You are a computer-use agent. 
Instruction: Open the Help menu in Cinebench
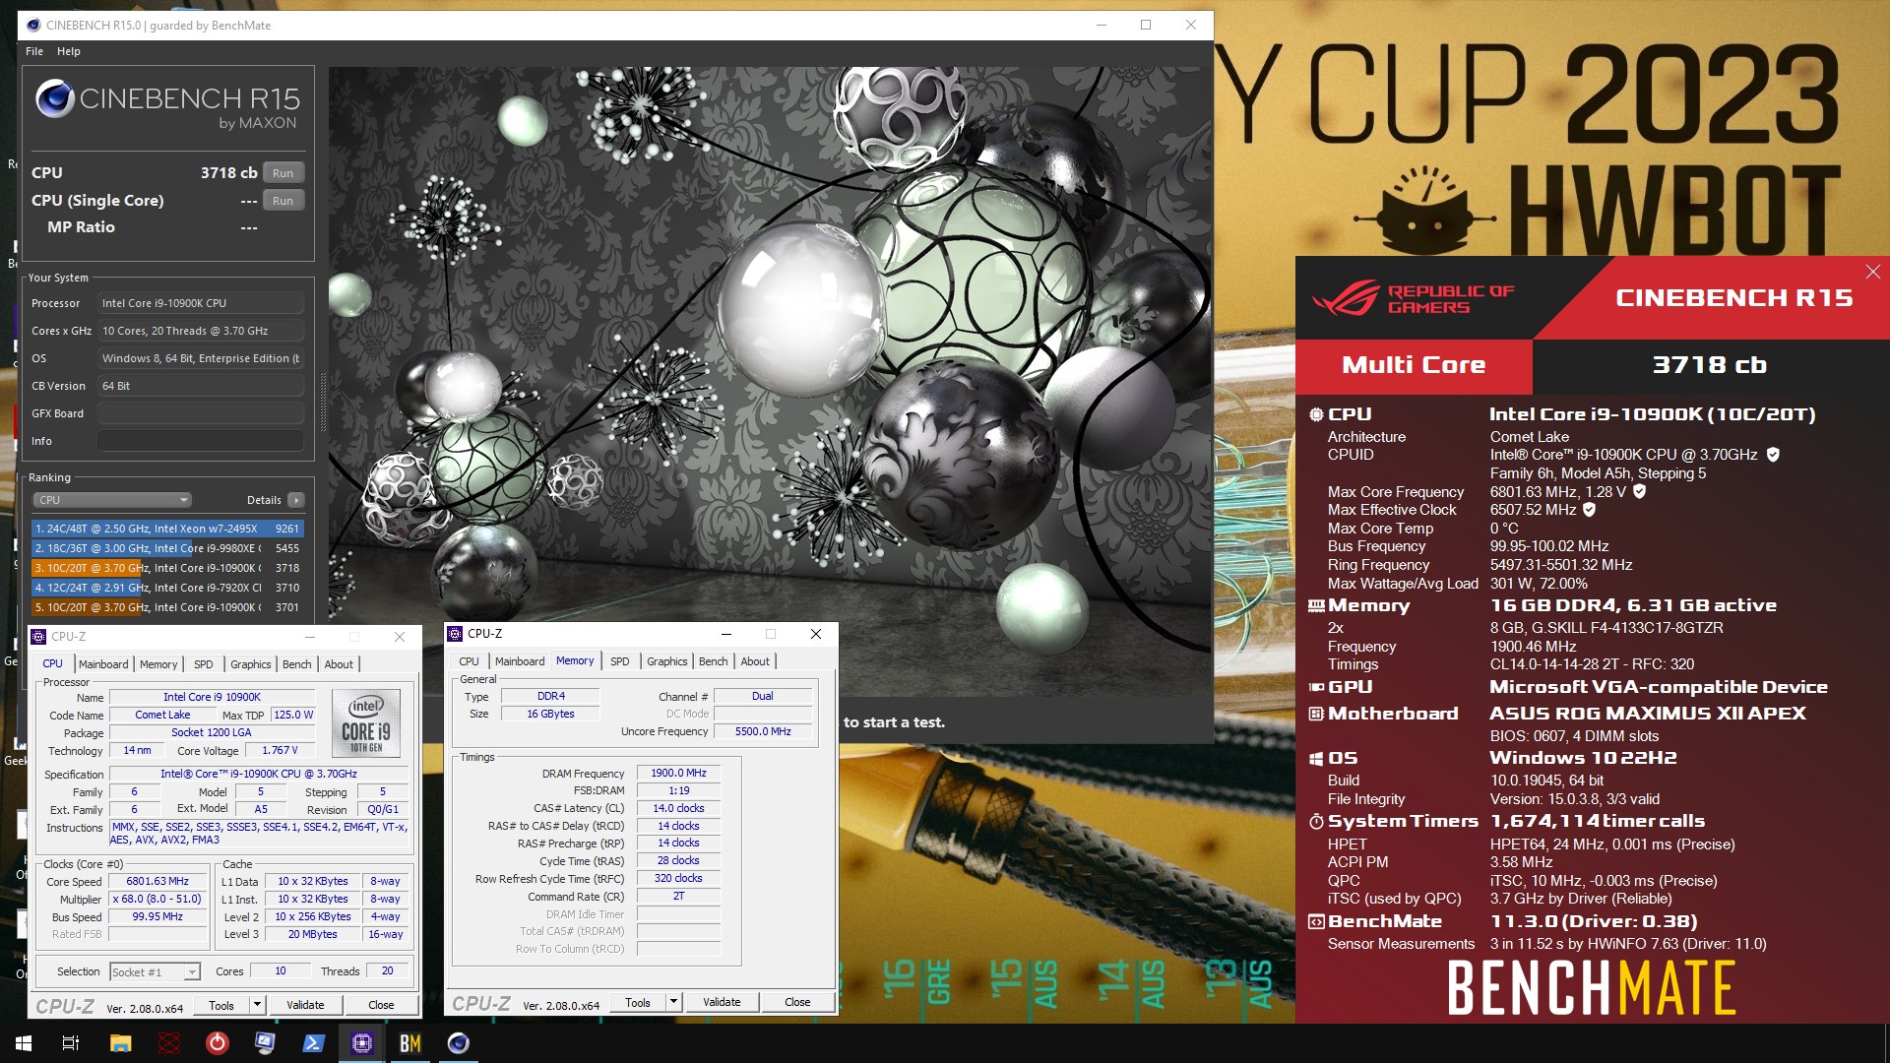pos(69,51)
